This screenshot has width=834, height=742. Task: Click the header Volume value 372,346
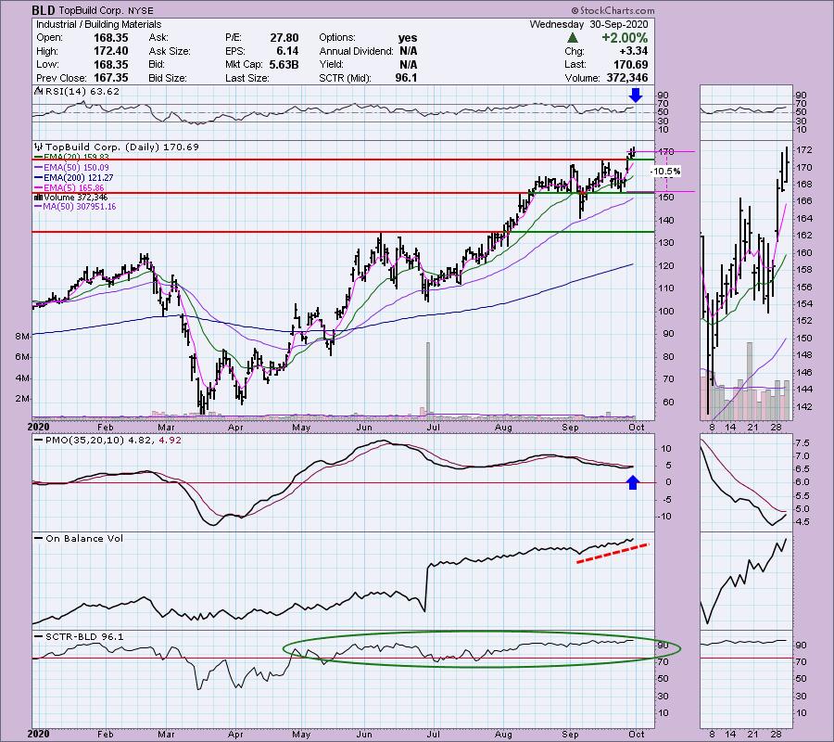tap(627, 78)
